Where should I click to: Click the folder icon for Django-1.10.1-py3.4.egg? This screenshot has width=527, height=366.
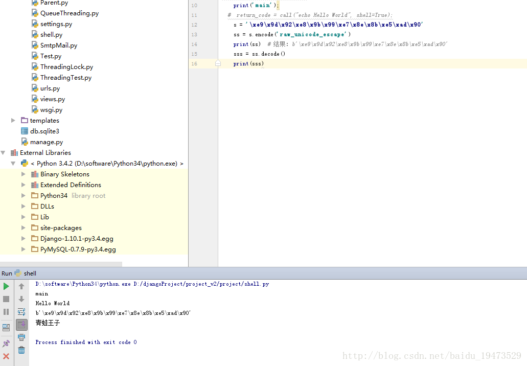(35, 239)
